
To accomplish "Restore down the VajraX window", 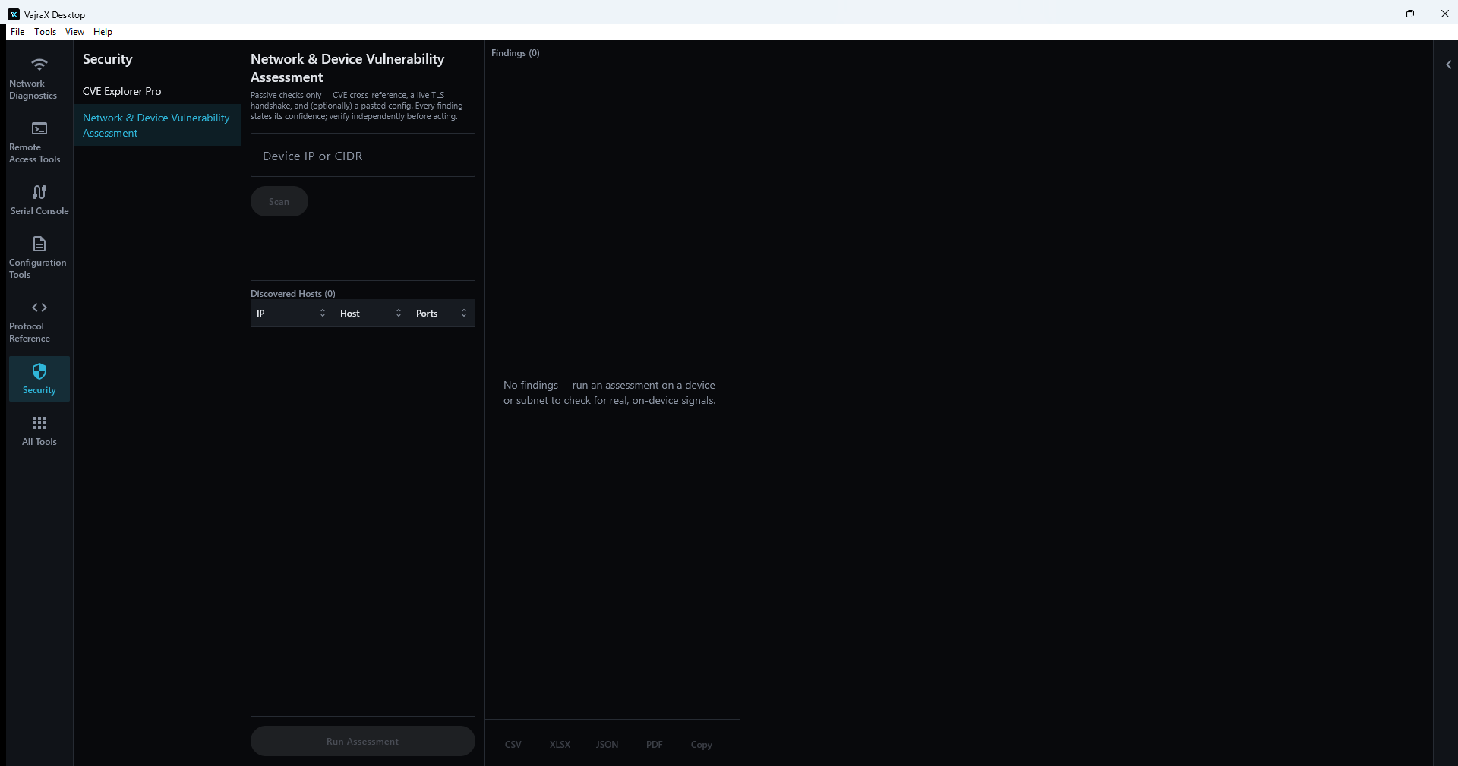I will tap(1410, 14).
